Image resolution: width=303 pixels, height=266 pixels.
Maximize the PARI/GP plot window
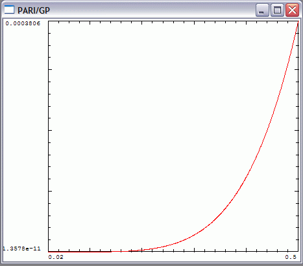[277, 10]
